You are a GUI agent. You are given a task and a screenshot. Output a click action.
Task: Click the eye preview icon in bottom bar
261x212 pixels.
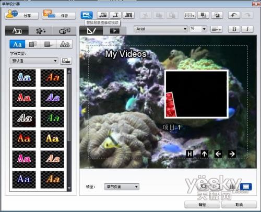point(203,186)
